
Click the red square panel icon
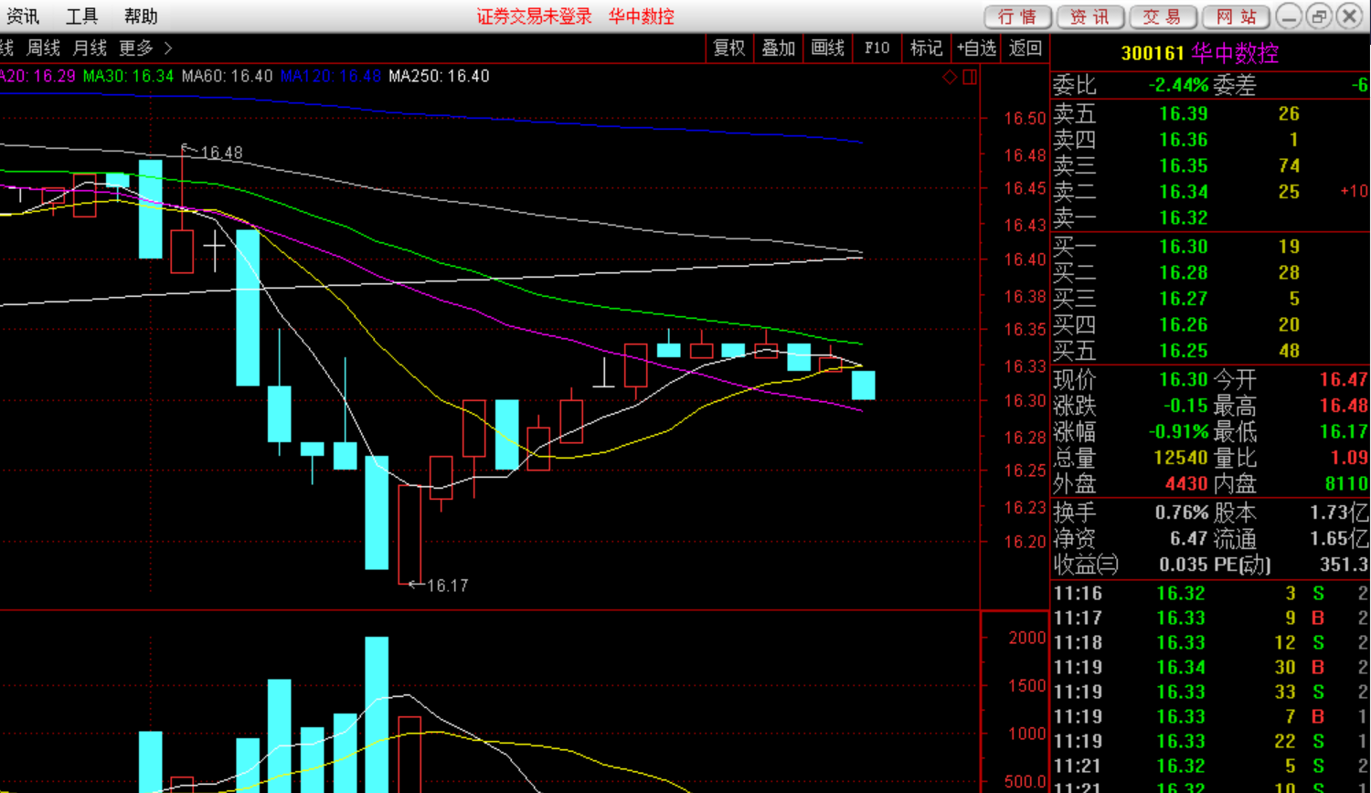[x=970, y=77]
